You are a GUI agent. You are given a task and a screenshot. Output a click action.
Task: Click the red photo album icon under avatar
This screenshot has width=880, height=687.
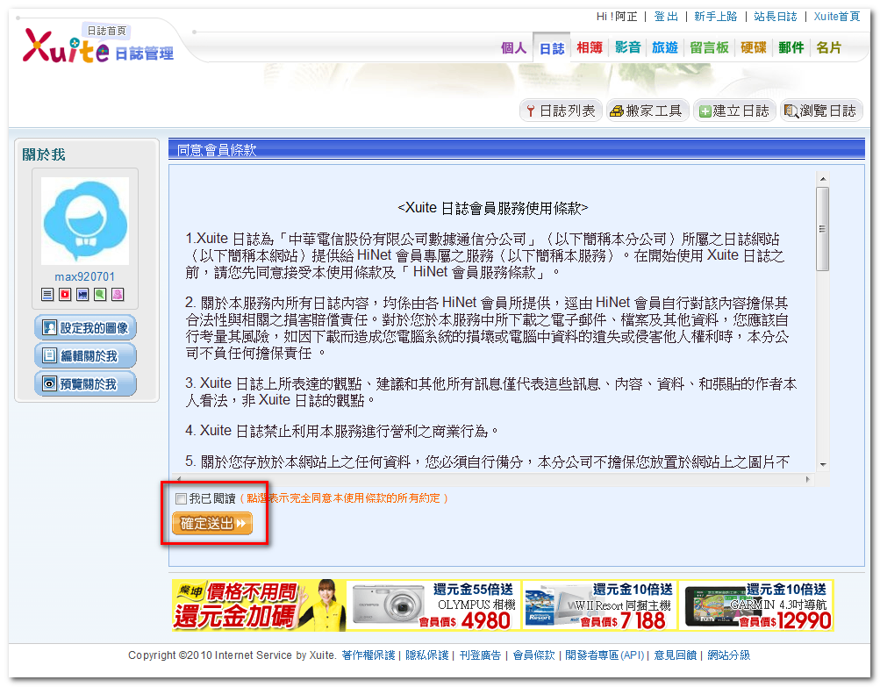click(65, 294)
